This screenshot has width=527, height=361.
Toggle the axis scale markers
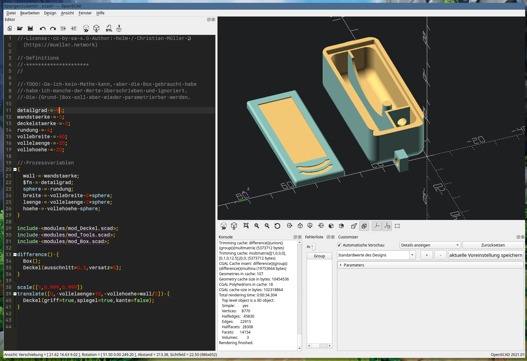click(x=387, y=226)
